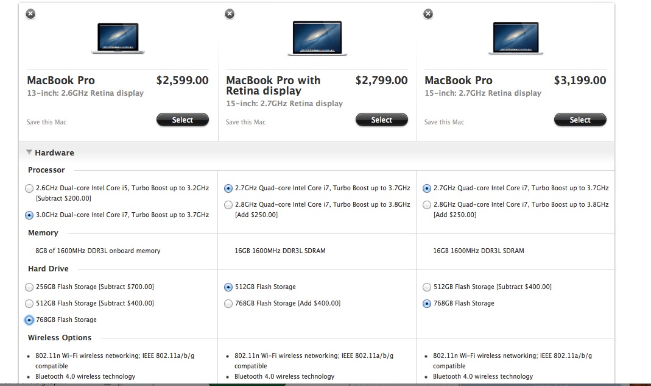This screenshot has height=386, width=651.
Task: Click the $3,199.00 MacBook Pro laptop image
Action: [x=516, y=38]
